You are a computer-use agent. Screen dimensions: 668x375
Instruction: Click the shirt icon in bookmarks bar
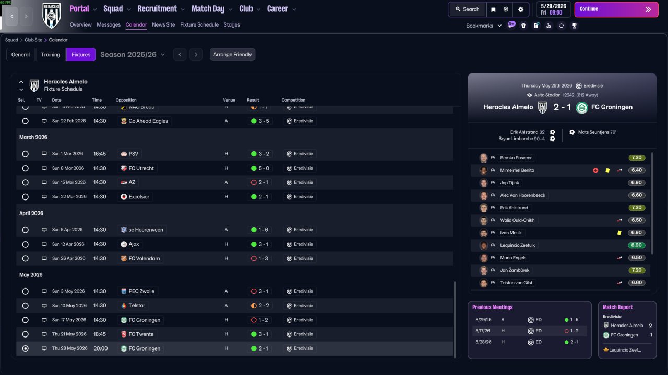pos(523,26)
